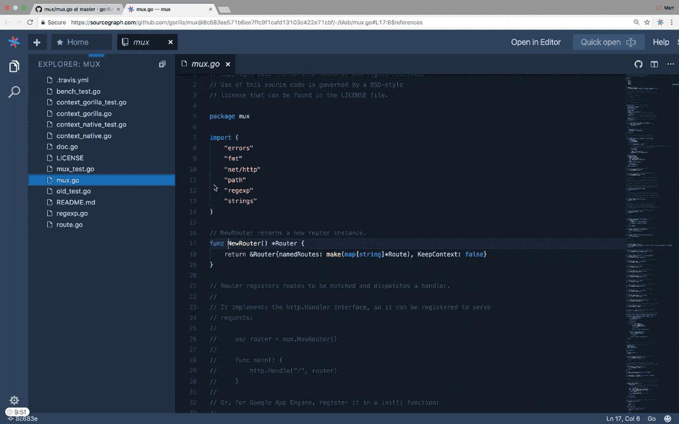Click the GitHub icon near the editor tab

click(638, 64)
